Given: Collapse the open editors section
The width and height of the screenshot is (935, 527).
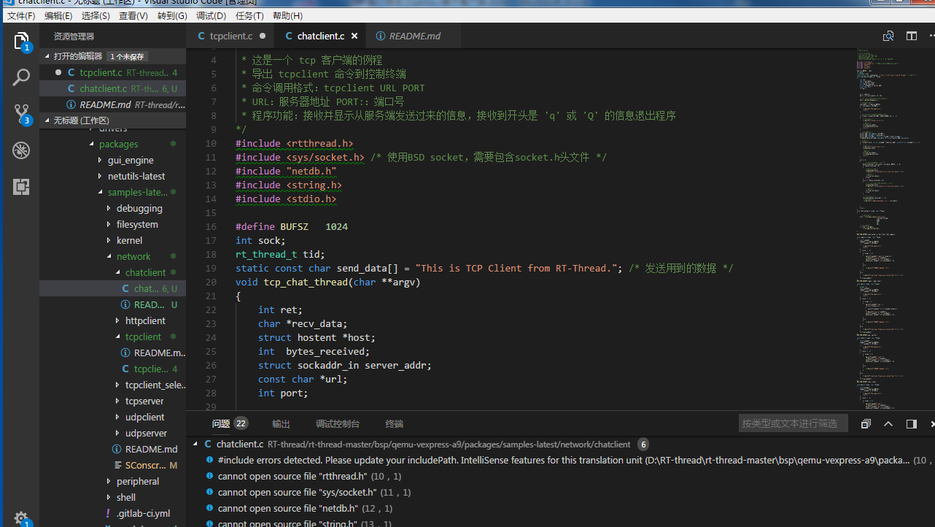Looking at the screenshot, I should pos(48,56).
